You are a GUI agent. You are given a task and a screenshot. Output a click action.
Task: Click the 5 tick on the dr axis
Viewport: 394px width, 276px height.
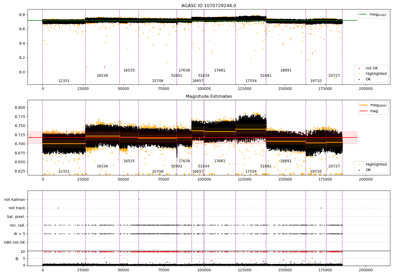click(24, 258)
